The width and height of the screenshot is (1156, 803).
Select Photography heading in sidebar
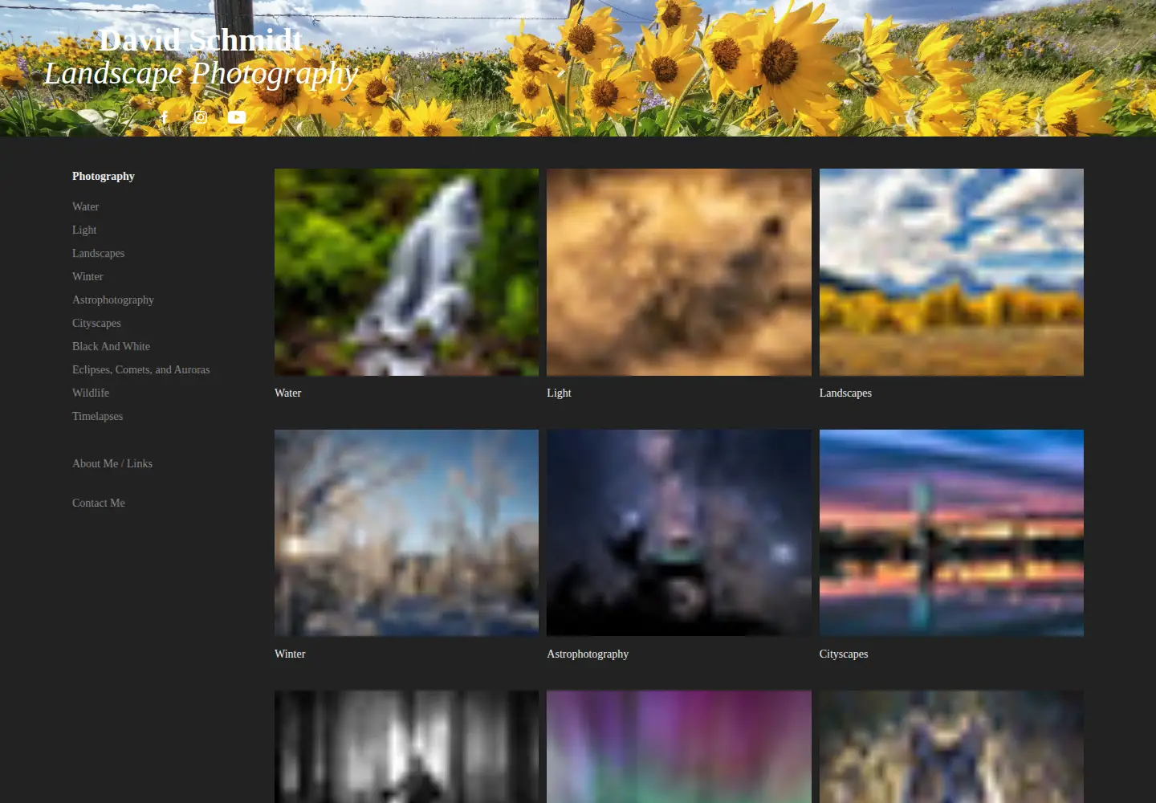[104, 176]
